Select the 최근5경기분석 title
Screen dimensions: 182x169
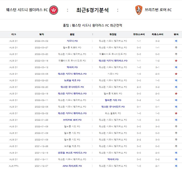tap(92, 10)
